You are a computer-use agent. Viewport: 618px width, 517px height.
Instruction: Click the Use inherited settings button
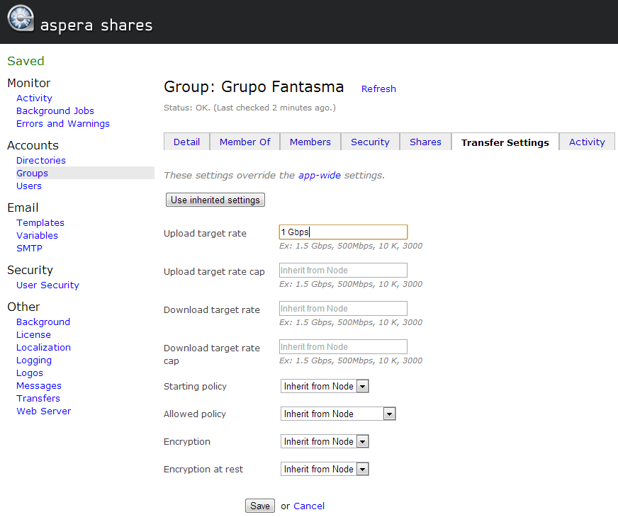[x=215, y=200]
